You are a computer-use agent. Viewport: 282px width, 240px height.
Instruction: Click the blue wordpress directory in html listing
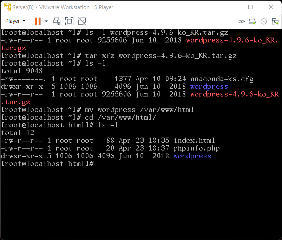coord(192,156)
